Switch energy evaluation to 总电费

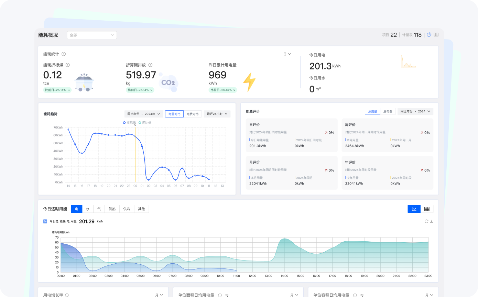(388, 111)
